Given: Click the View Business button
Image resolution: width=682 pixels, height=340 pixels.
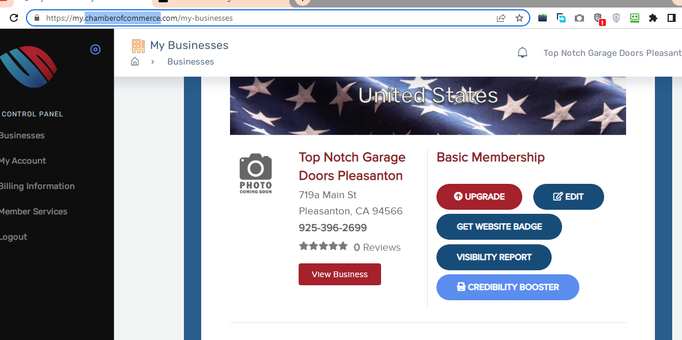Looking at the screenshot, I should (x=340, y=274).
